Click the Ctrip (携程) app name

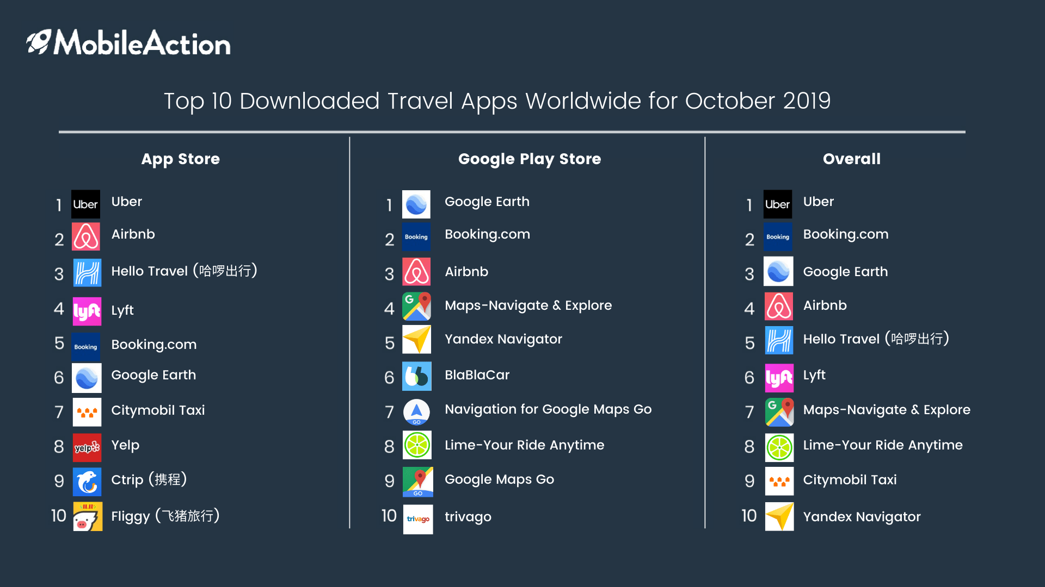point(149,479)
